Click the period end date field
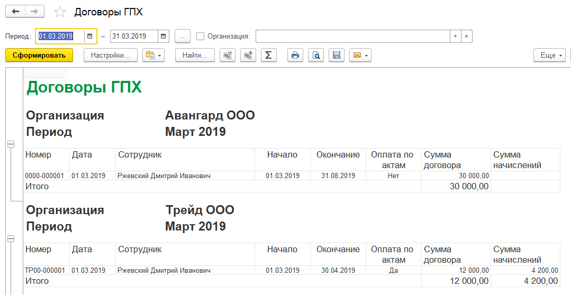Viewport: 571px width, 295px height. (x=134, y=36)
